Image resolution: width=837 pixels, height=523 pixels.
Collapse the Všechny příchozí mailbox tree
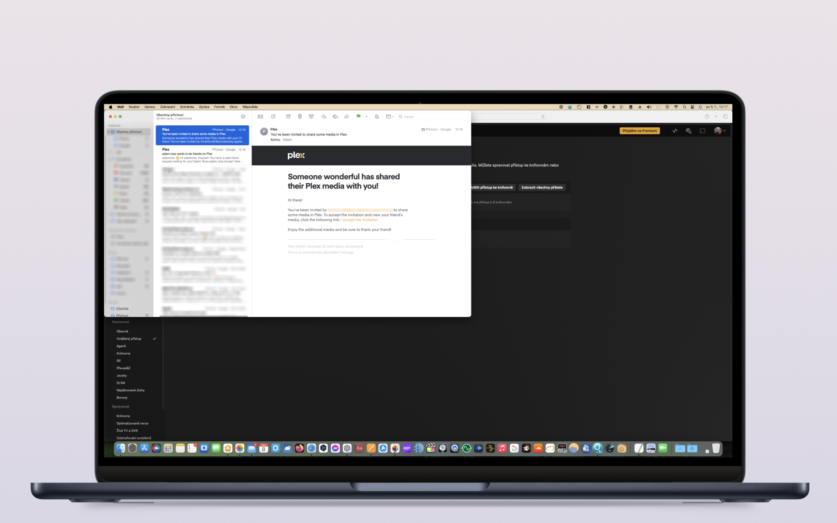click(109, 132)
